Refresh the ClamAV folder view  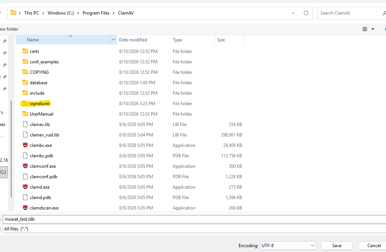pyautogui.click(x=306, y=13)
